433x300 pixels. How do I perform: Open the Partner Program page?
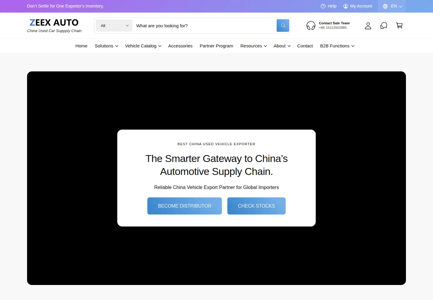(x=216, y=46)
